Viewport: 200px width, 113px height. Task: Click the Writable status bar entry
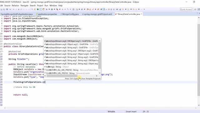coord(111,111)
